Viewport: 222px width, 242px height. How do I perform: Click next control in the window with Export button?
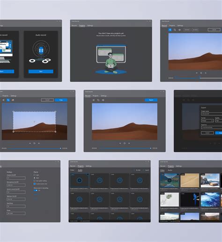pyautogui.click(x=129, y=143)
